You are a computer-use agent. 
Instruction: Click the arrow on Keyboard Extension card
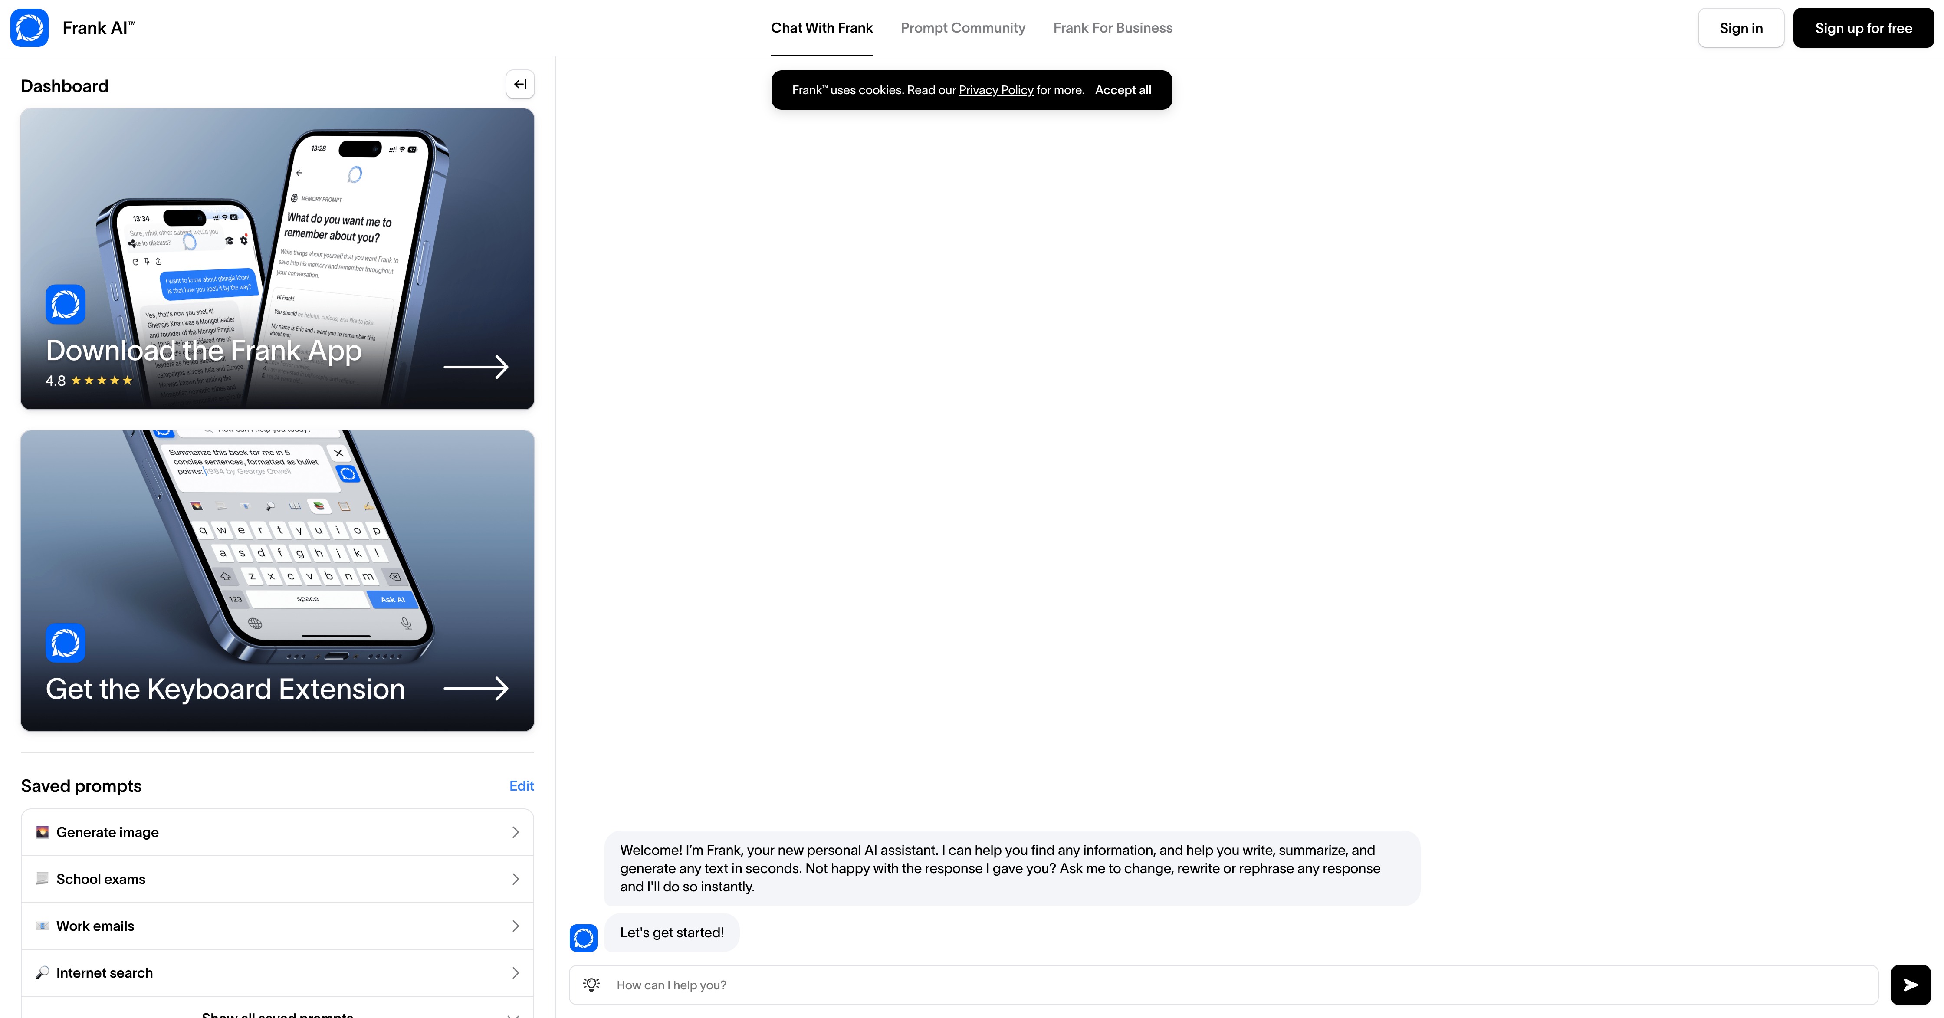[x=476, y=688]
